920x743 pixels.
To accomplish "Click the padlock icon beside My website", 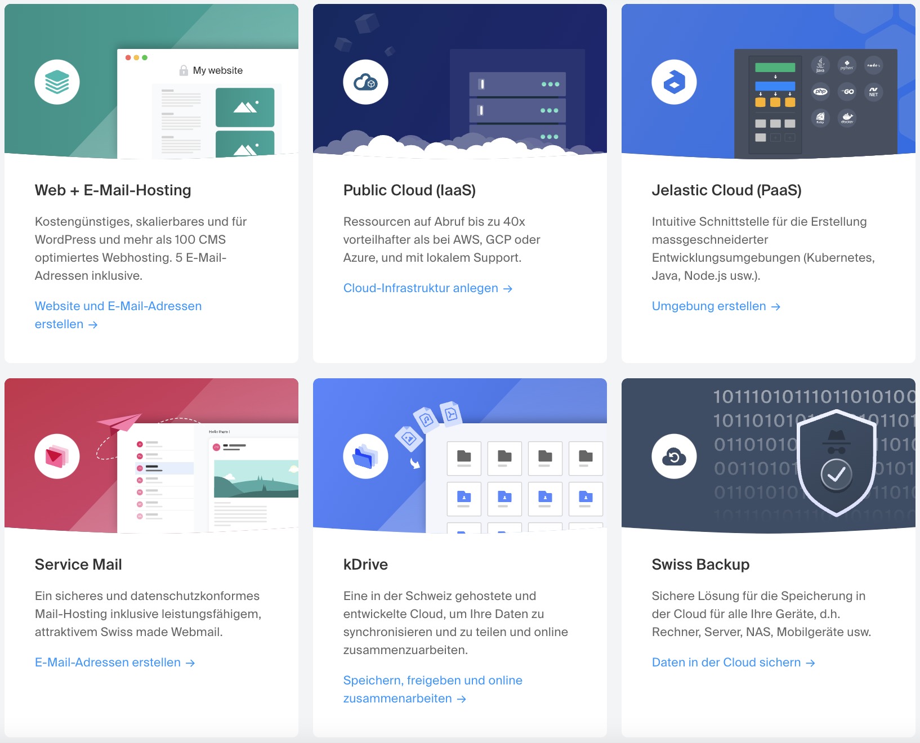I will 184,70.
